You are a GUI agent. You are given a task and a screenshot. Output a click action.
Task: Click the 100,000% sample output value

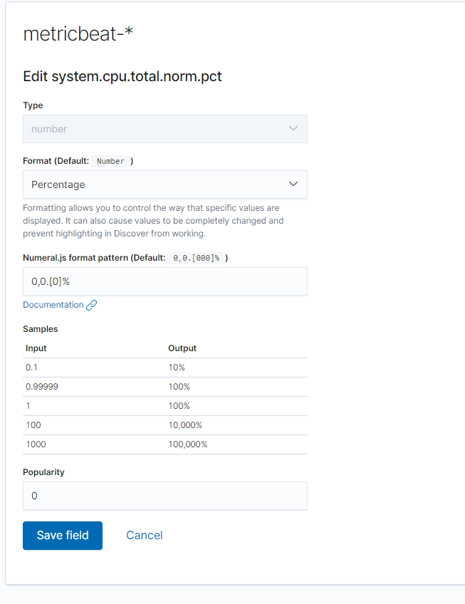[x=187, y=444]
